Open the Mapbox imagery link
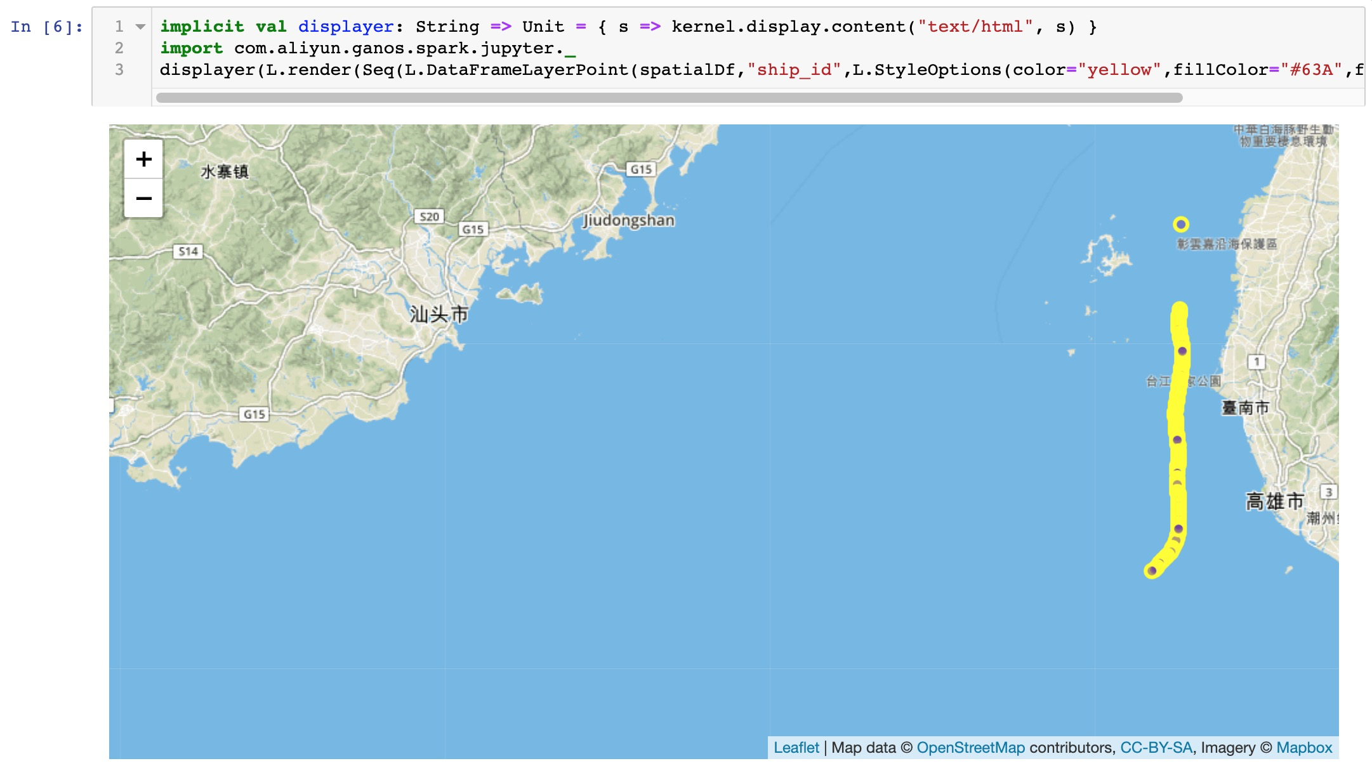The width and height of the screenshot is (1372, 768). 1304,748
